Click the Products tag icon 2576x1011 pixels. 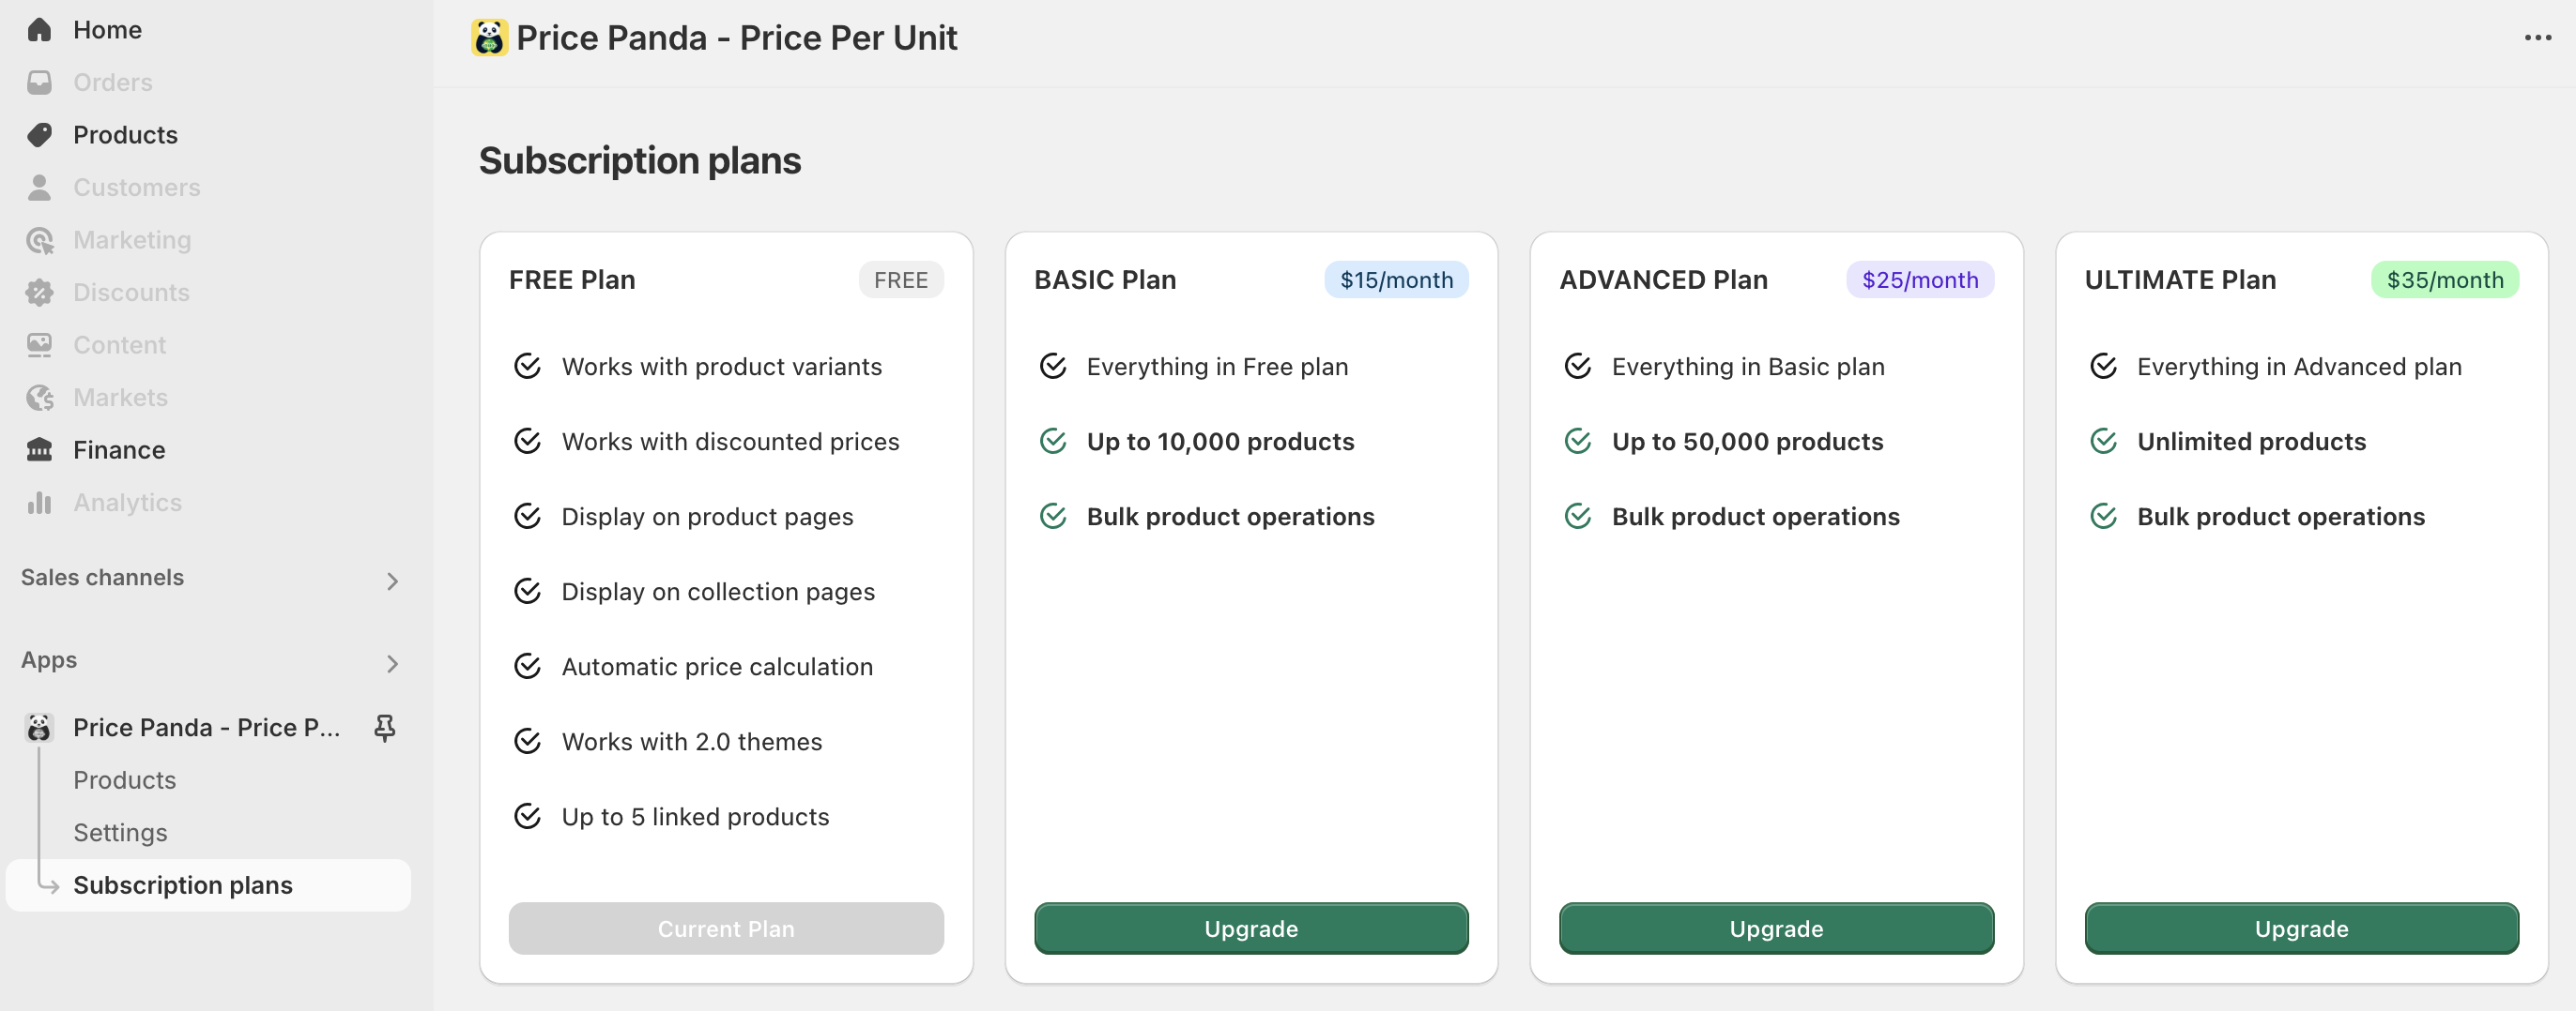39,135
